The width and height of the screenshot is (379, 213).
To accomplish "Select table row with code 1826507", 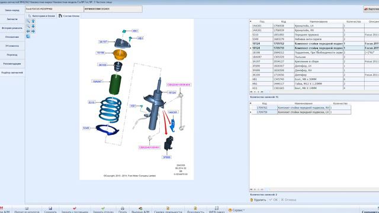I will pos(314,66).
